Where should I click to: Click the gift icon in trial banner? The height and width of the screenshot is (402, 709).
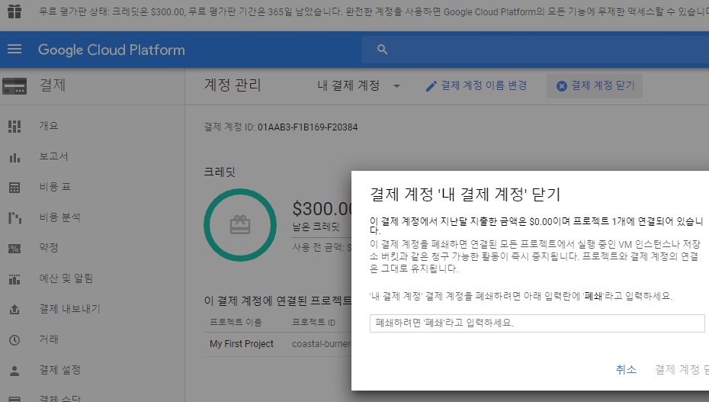point(14,11)
